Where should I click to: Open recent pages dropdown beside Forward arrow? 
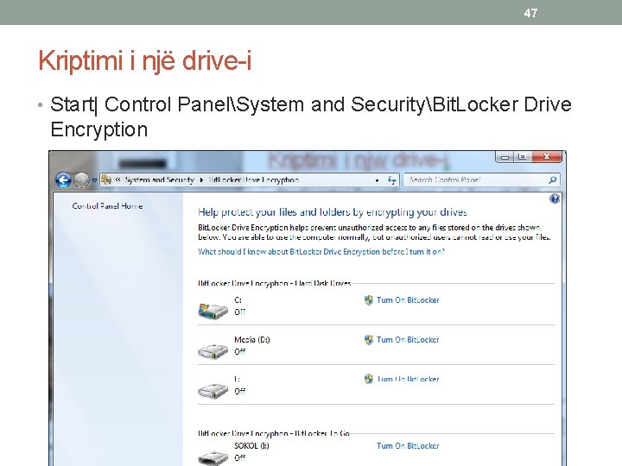pos(94,180)
